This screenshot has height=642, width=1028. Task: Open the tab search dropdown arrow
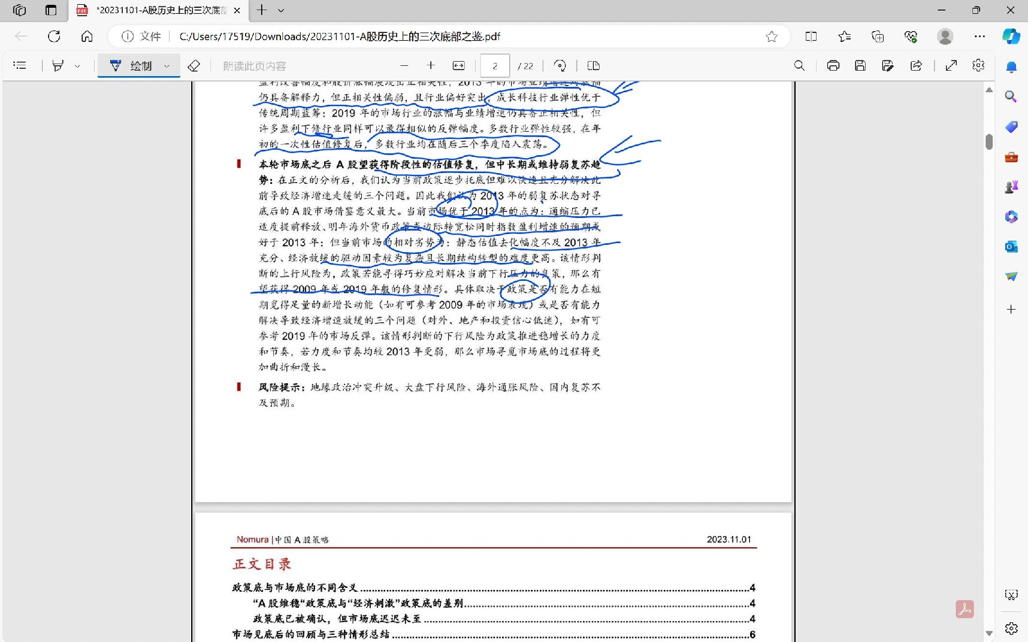coord(281,10)
